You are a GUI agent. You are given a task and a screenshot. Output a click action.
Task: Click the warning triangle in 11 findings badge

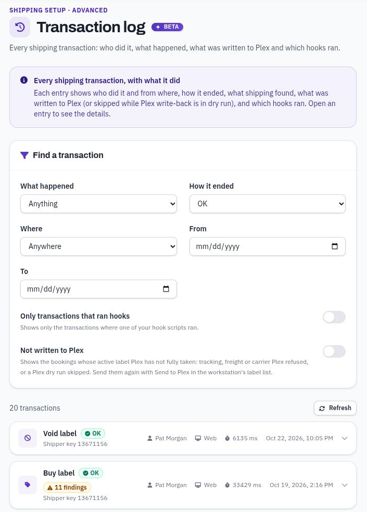pos(50,488)
